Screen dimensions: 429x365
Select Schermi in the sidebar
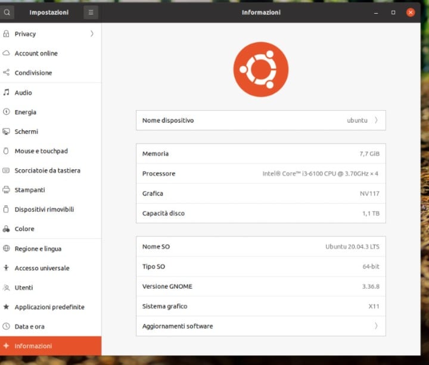[51, 132]
